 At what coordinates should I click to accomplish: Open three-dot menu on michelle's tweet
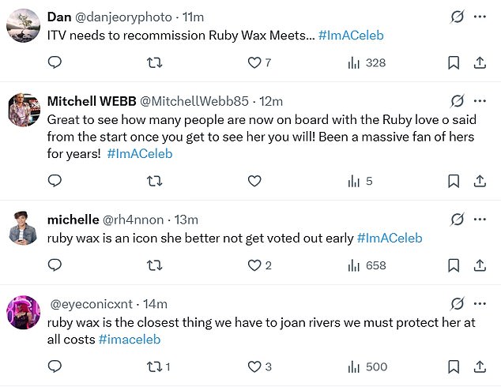(479, 219)
